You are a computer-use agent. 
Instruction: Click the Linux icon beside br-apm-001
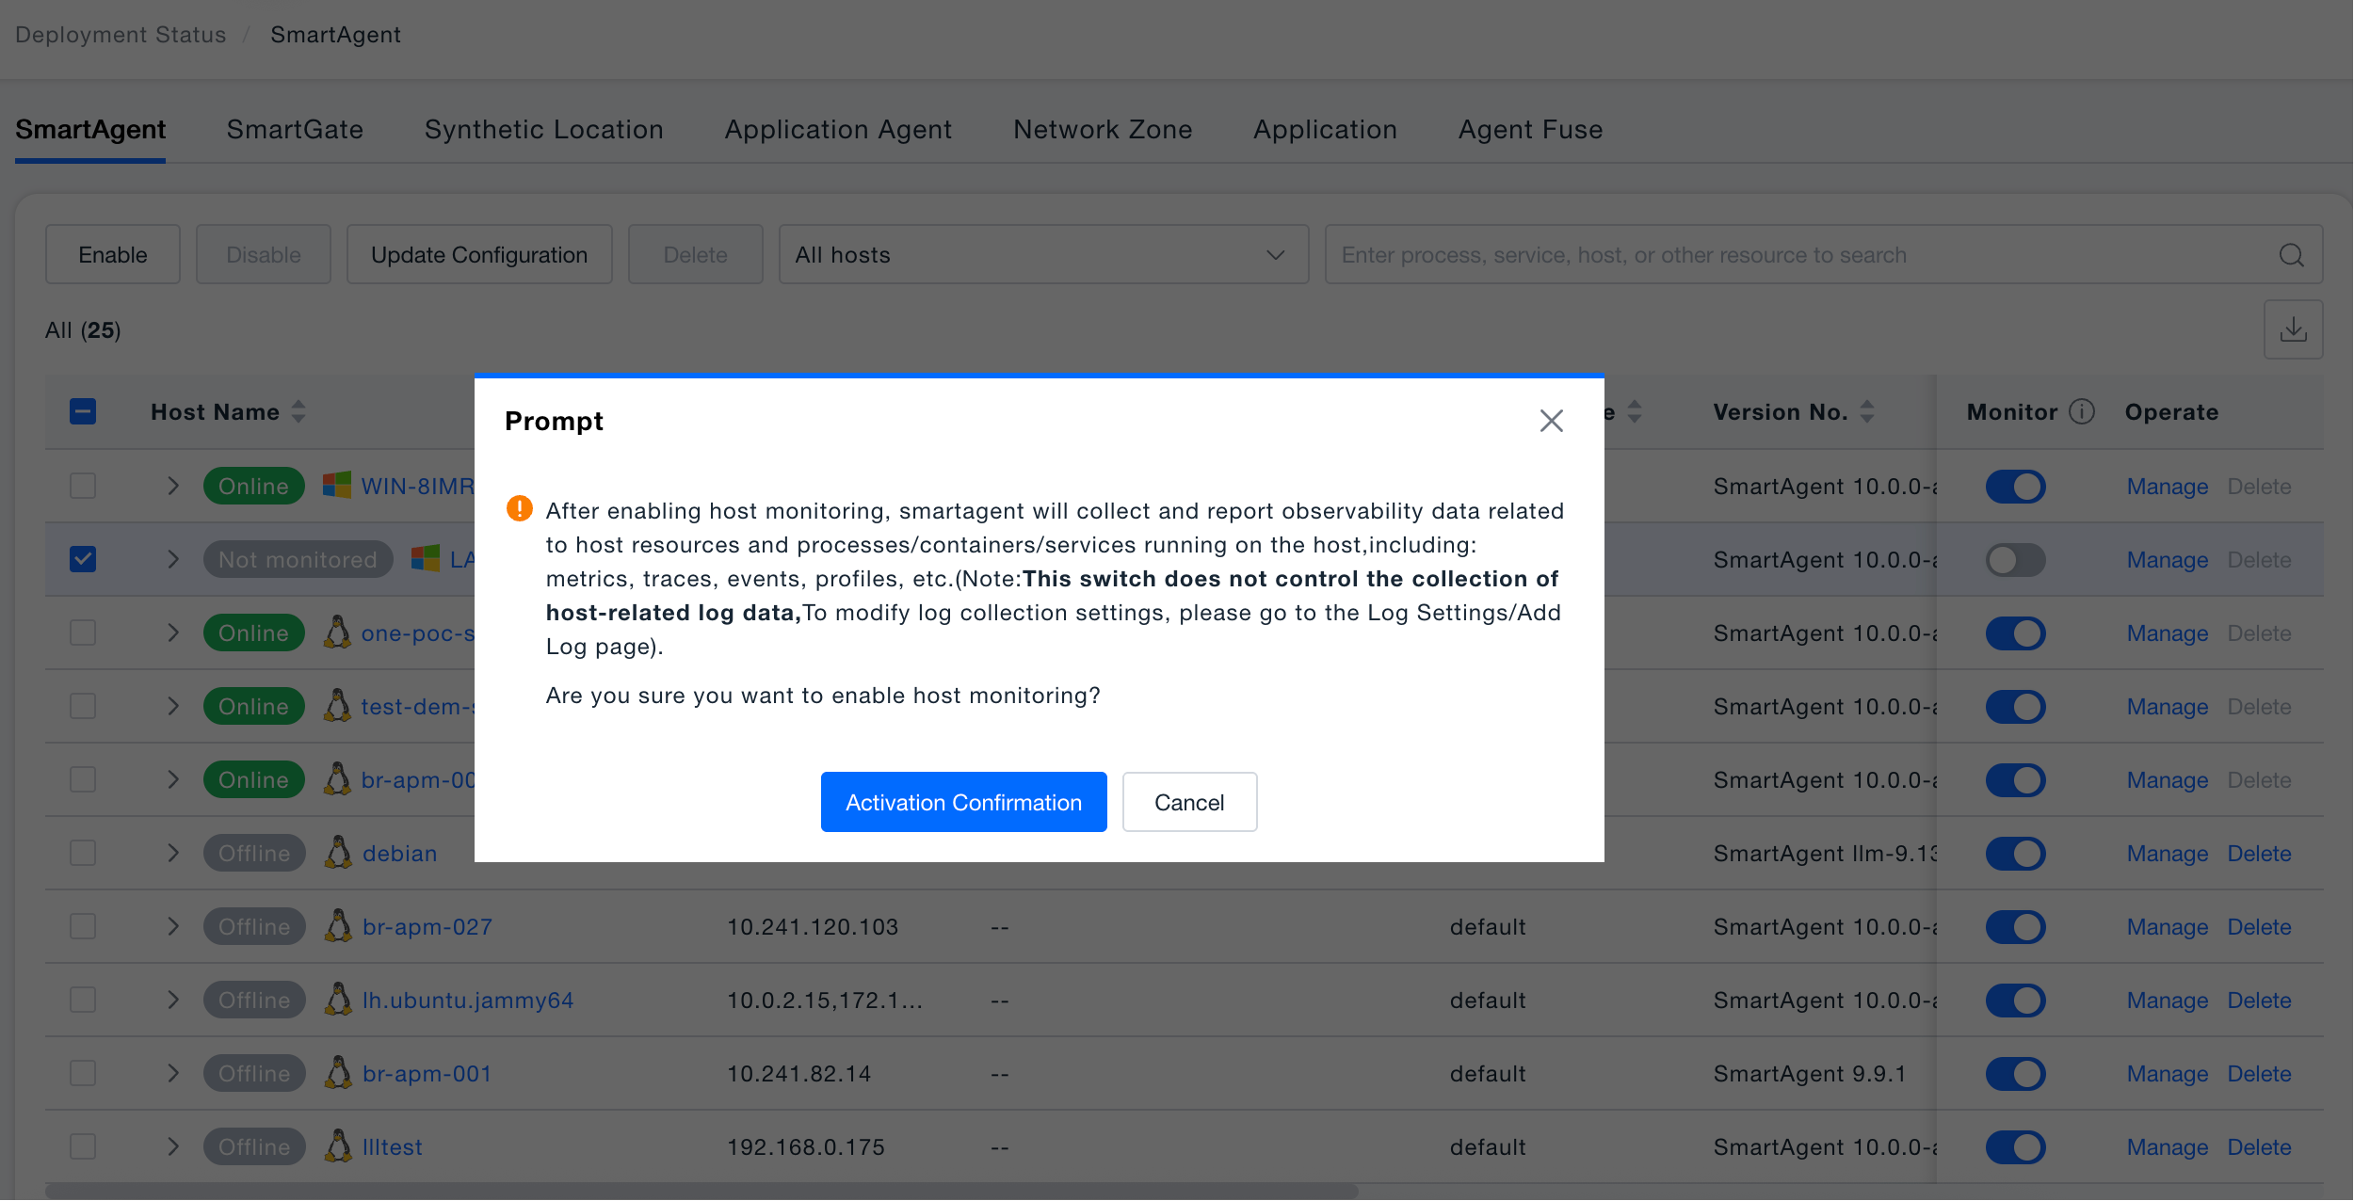coord(338,1073)
